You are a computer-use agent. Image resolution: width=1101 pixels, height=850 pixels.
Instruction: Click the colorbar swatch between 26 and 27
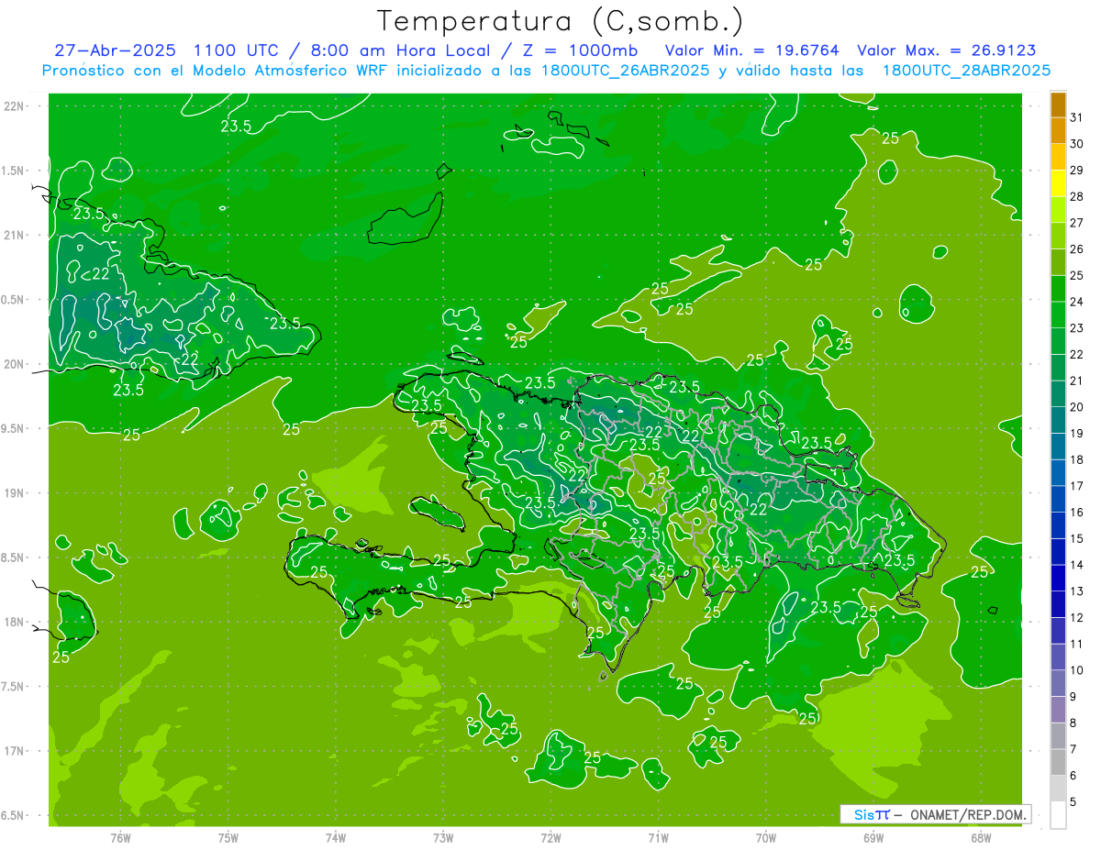tap(1058, 236)
